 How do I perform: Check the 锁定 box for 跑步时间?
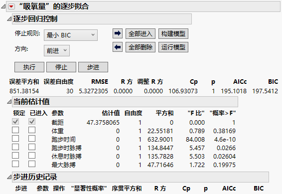tap(15, 138)
